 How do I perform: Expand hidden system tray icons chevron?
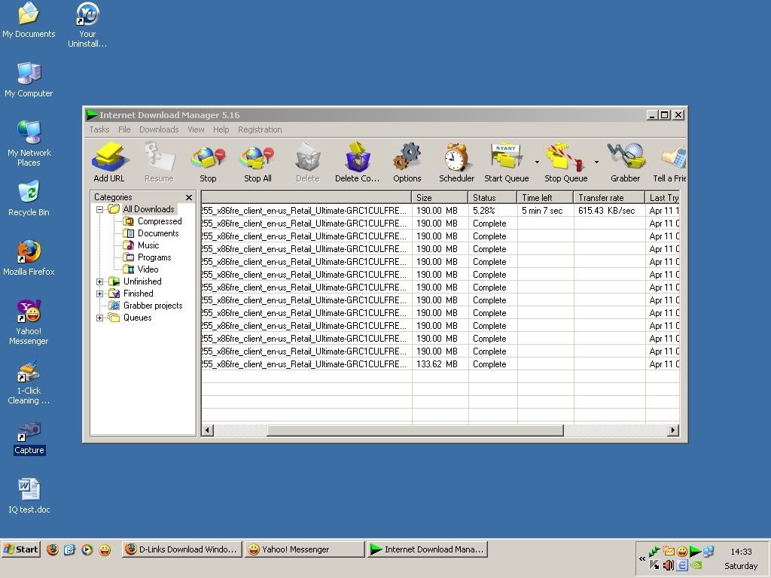642,558
